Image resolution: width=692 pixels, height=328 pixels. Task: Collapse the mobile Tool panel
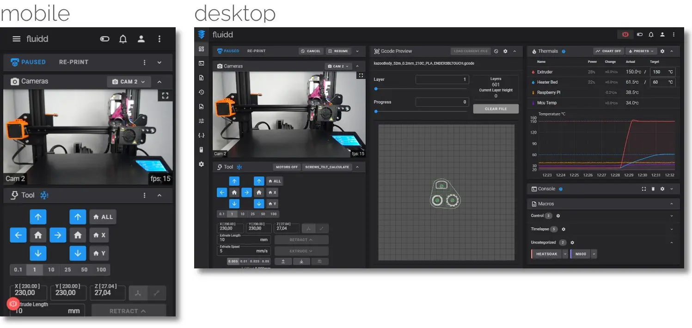tap(159, 195)
